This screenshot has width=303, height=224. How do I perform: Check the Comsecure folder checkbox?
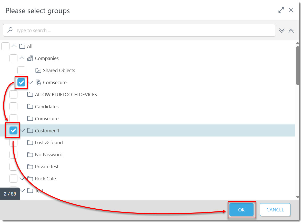(13, 118)
